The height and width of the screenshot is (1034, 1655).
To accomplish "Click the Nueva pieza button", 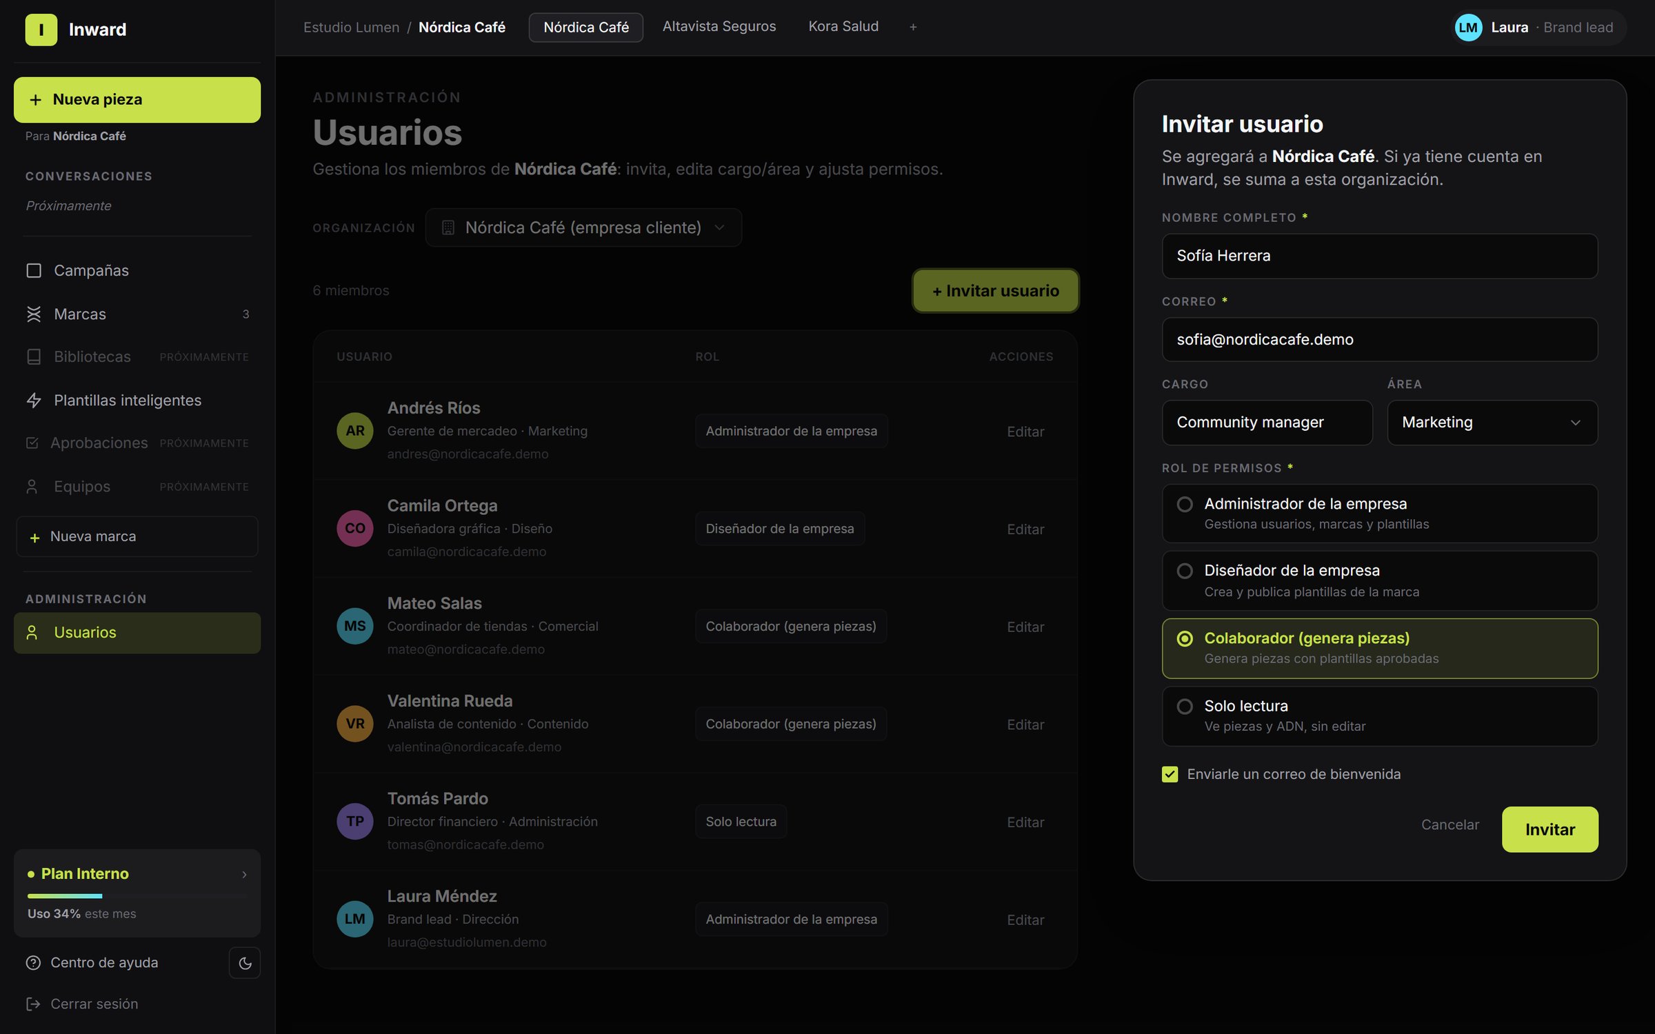I will click(x=137, y=100).
